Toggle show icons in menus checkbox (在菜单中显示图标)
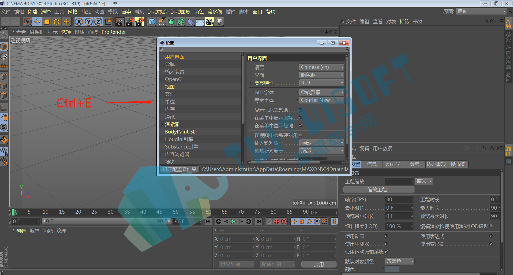513x275 pixels. point(301,118)
